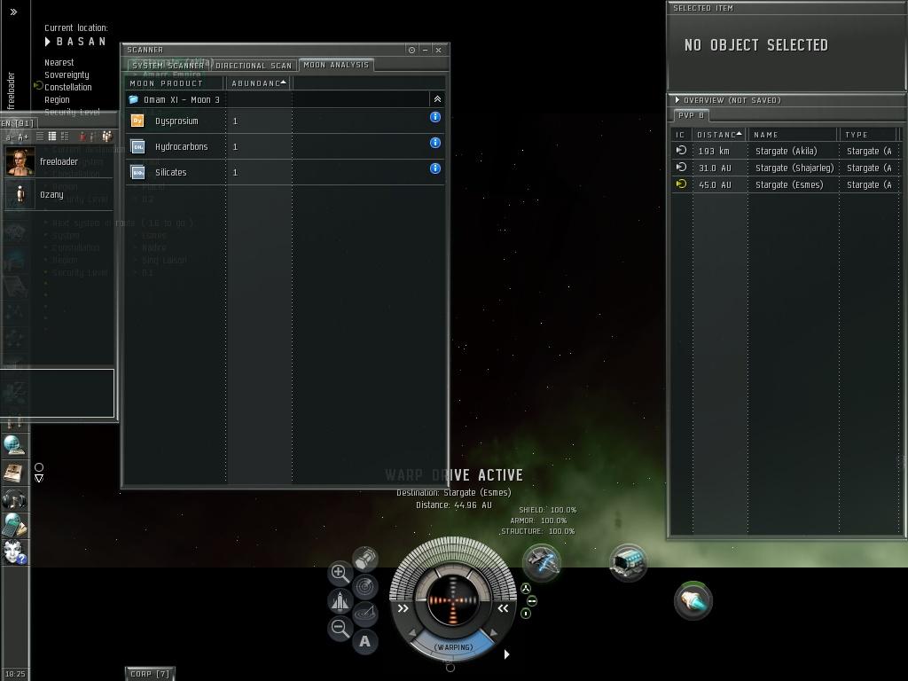Toggle the tactical overlay radar icon

click(365, 586)
